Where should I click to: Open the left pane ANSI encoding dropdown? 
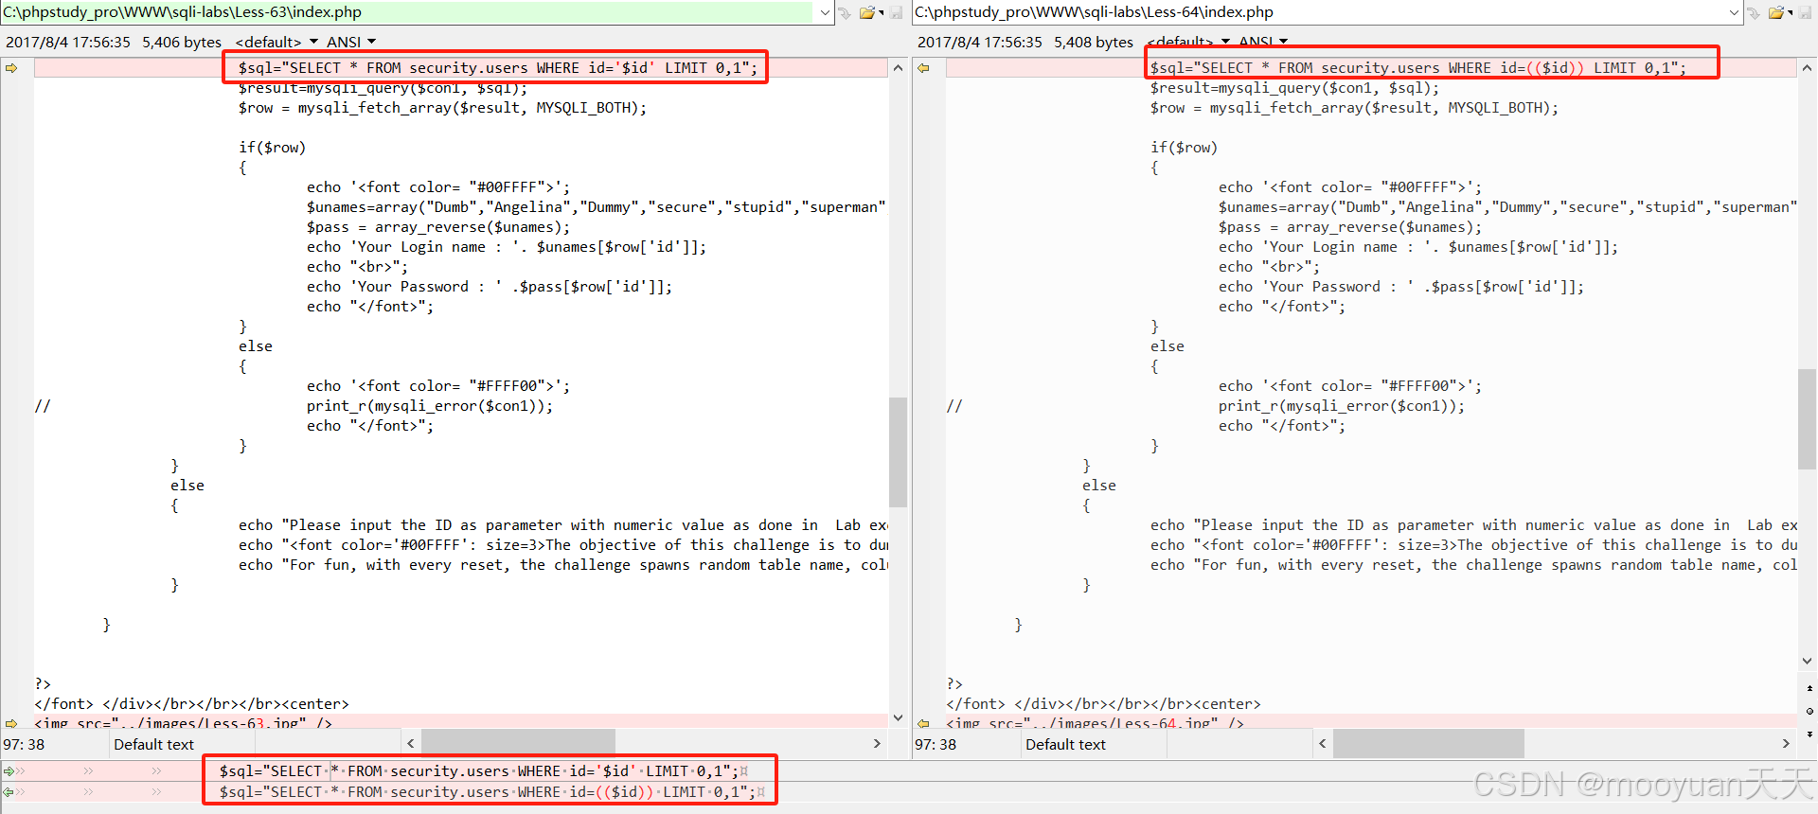point(351,42)
